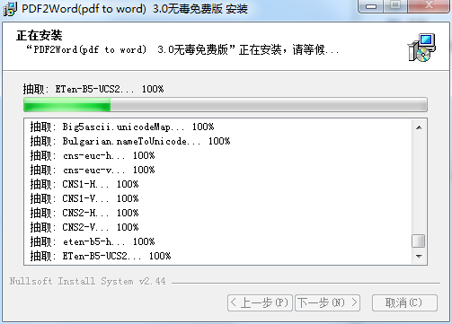Click the green installation progress bar
The width and height of the screenshot is (452, 324).
coord(226,105)
